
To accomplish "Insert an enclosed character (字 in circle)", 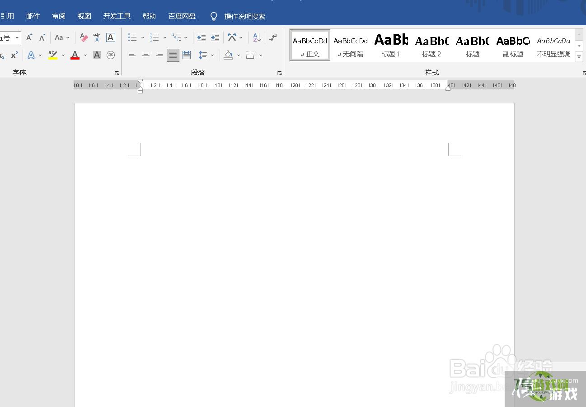I will click(111, 55).
